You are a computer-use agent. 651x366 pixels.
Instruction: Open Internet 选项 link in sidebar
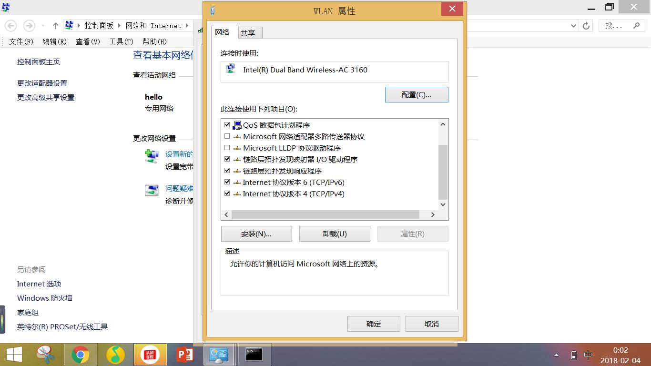click(x=39, y=284)
